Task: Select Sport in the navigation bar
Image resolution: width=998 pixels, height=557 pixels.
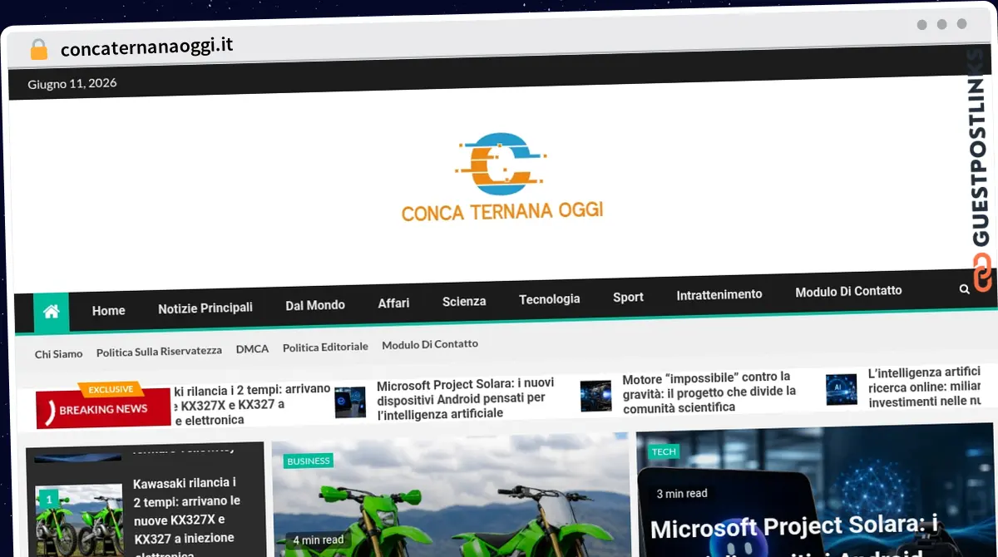Action: (628, 297)
